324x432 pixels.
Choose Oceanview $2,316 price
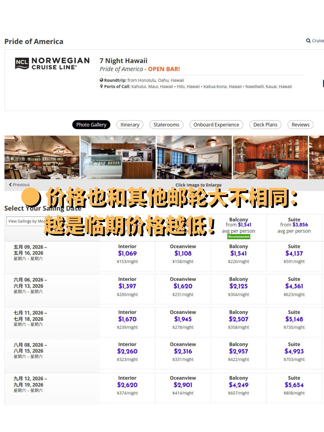pyautogui.click(x=183, y=352)
